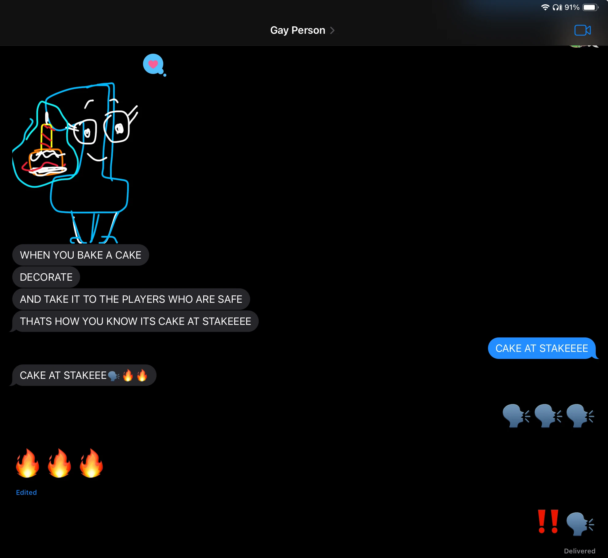Screen dimensions: 608x558
Task: Tap the three speaking head emojis
Action: pyautogui.click(x=548, y=416)
